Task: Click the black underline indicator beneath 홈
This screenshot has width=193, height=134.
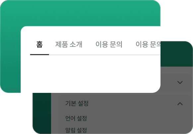Action: tap(39, 55)
